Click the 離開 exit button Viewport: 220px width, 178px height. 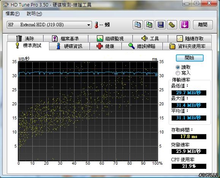click(x=203, y=25)
